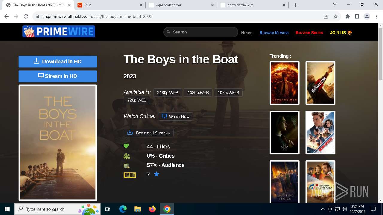The image size is (383, 215).
Task: Open Chrome three-dot menu
Action: pos(376,16)
